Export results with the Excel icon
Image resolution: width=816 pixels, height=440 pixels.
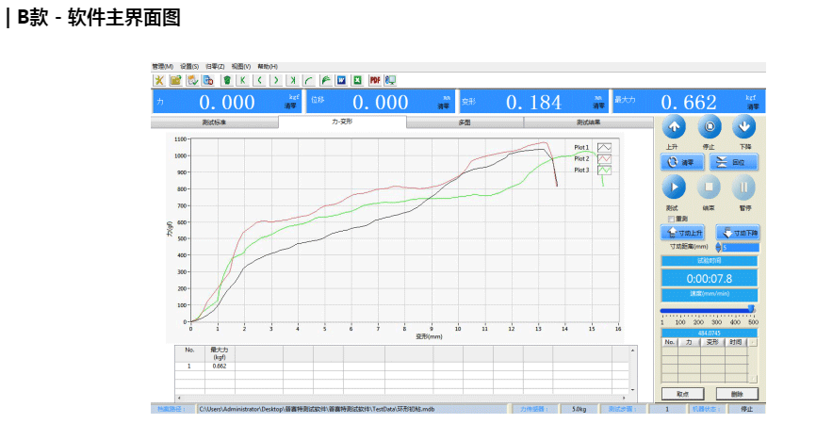(x=358, y=80)
